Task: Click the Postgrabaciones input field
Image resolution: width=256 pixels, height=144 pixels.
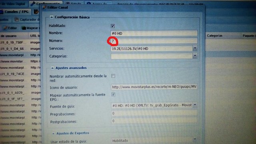Action: point(154,121)
